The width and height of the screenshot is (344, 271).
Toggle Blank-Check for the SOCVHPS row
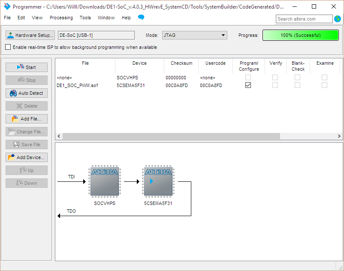[x=298, y=77]
